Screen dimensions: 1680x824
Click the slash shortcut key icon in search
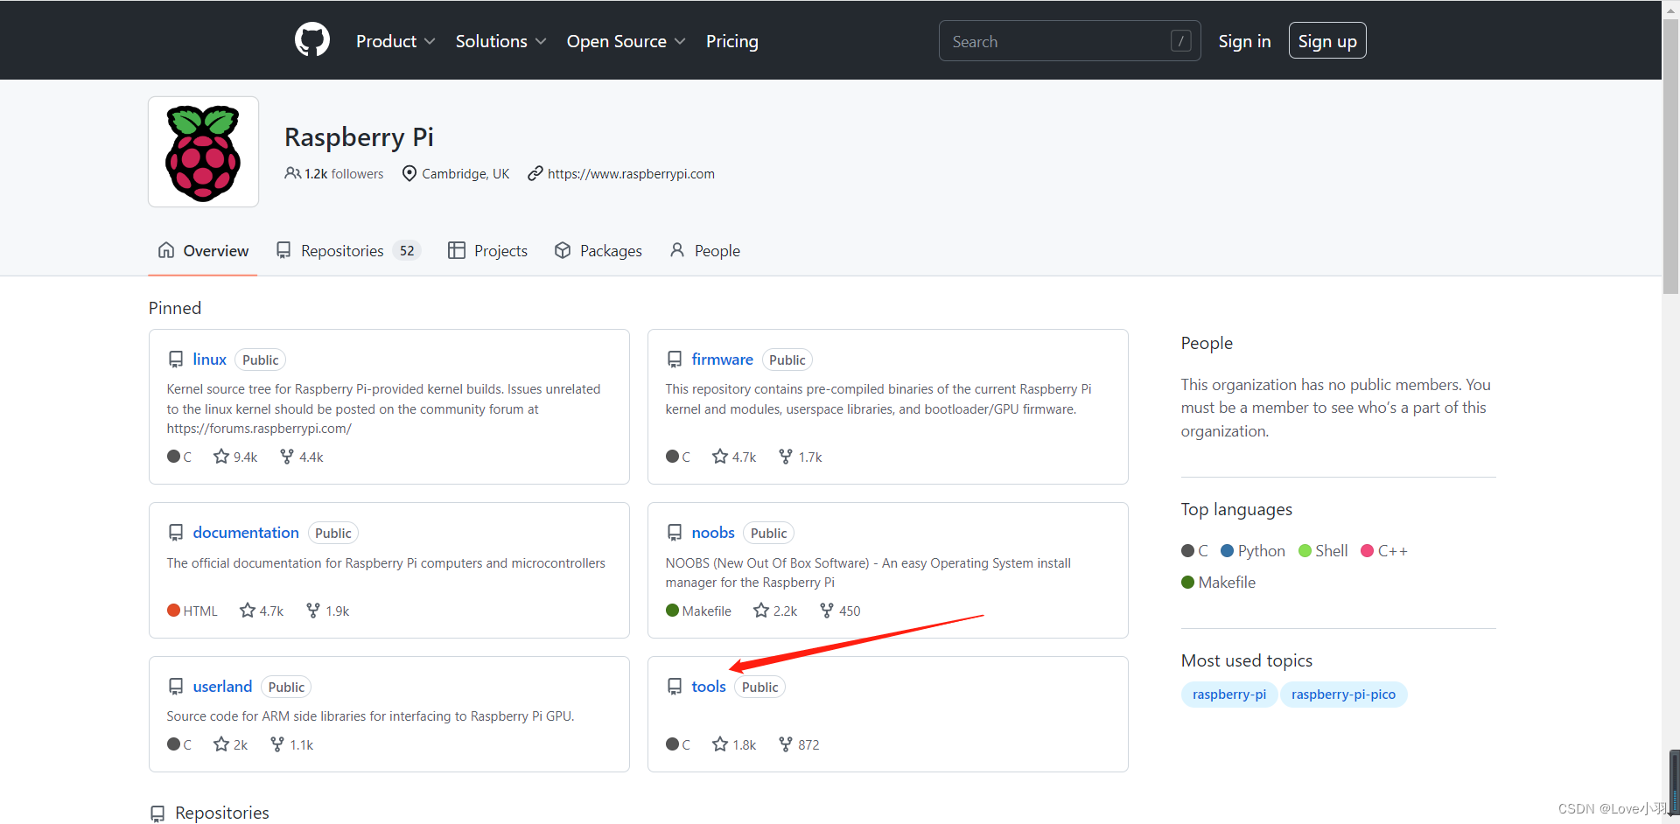[x=1180, y=41]
